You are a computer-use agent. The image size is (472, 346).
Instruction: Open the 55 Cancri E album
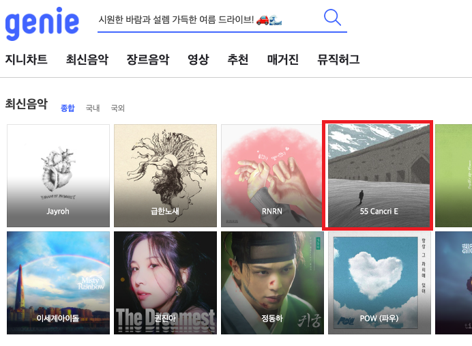(379, 175)
